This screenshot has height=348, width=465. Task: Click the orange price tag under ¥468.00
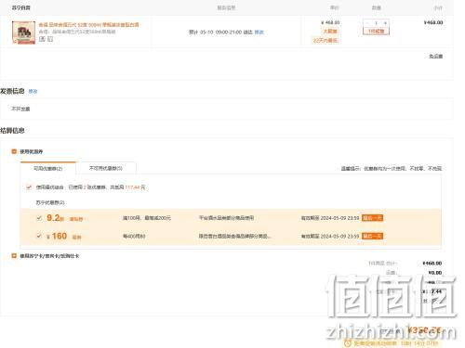tap(330, 32)
